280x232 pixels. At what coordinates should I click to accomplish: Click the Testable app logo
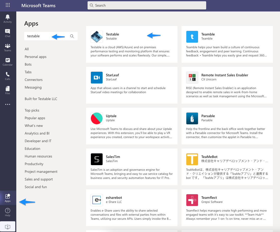97,37
